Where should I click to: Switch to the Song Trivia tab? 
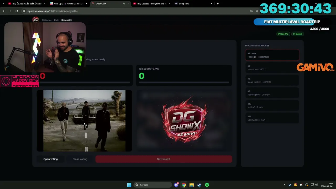194,4
